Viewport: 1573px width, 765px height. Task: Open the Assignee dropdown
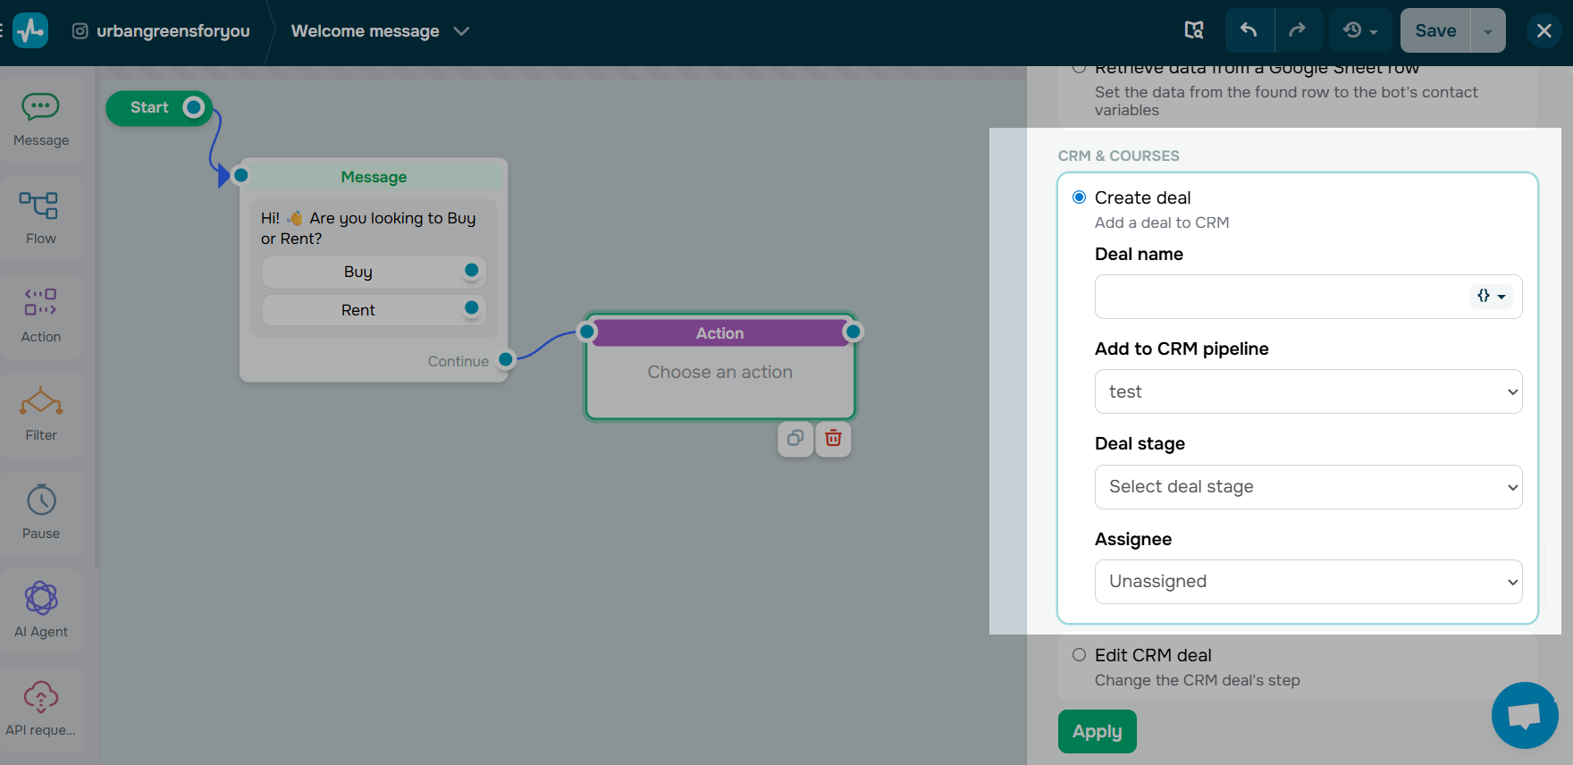tap(1308, 582)
